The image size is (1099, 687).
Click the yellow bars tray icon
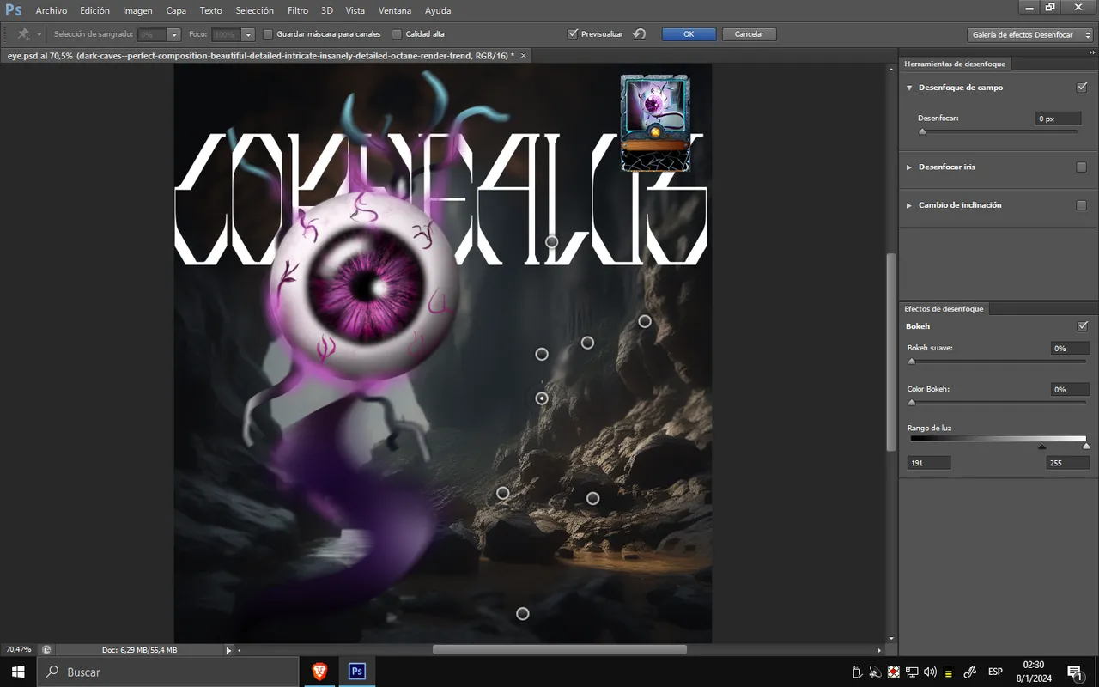(x=948, y=672)
